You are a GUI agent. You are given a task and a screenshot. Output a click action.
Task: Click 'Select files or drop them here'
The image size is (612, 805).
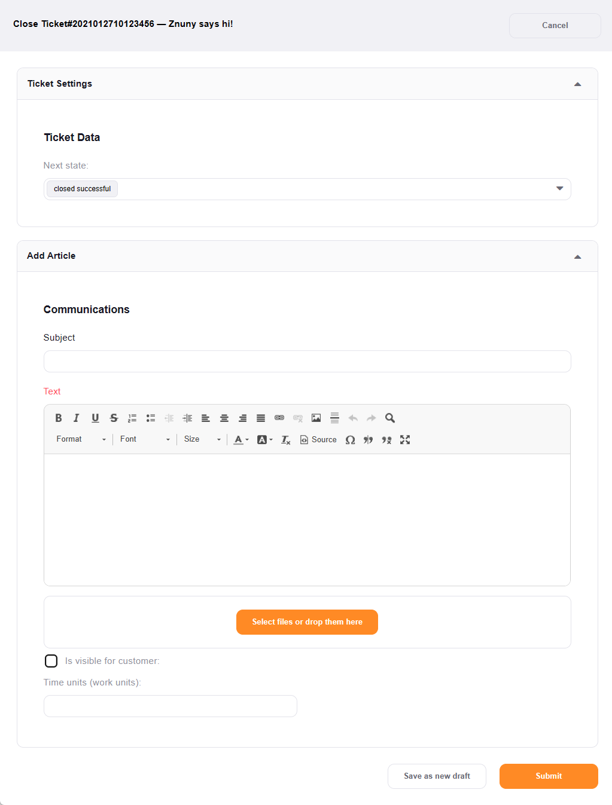pos(307,622)
